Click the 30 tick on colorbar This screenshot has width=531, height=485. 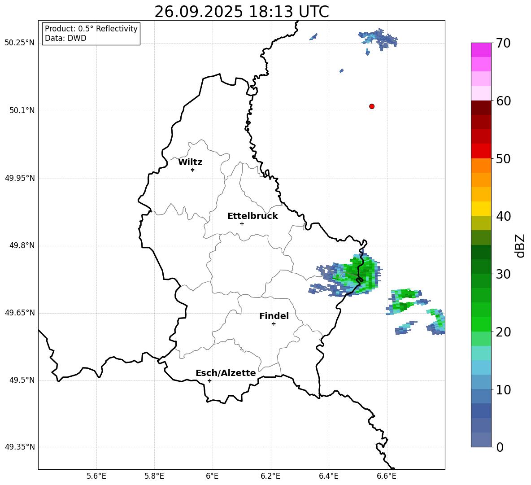(503, 274)
